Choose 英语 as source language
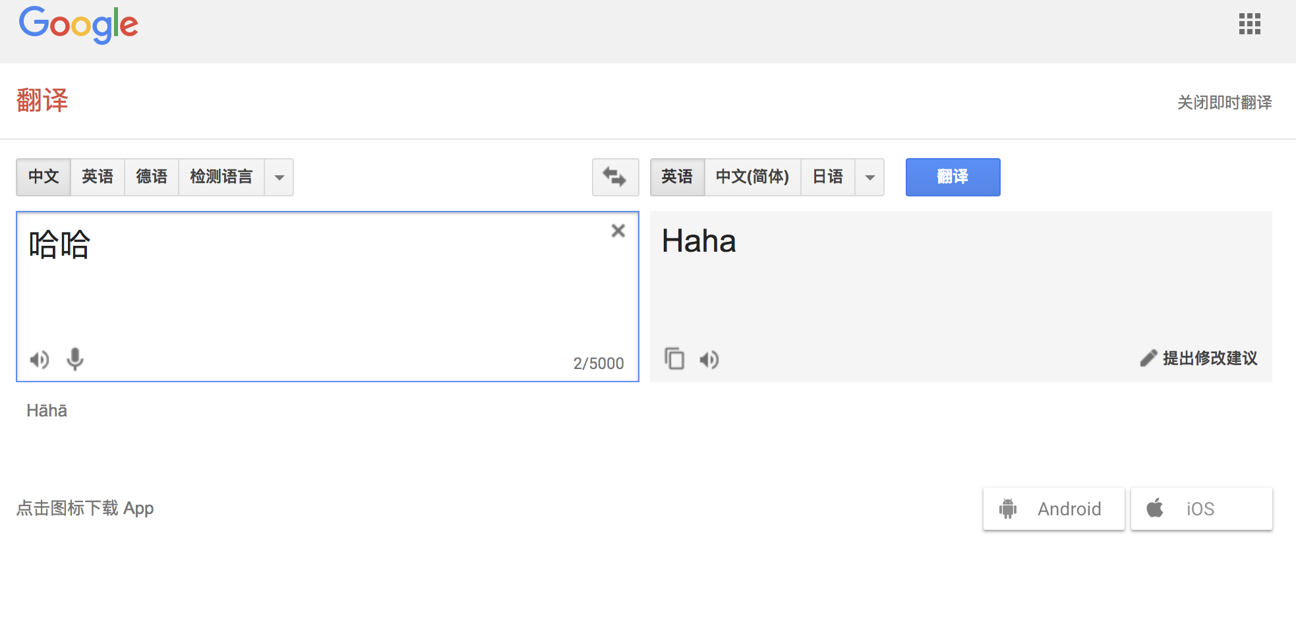 (98, 177)
